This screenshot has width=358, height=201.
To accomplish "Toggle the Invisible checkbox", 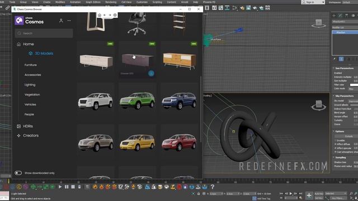I will click(x=336, y=140).
